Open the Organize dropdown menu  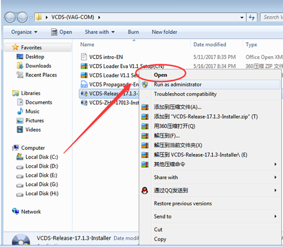click(x=24, y=32)
